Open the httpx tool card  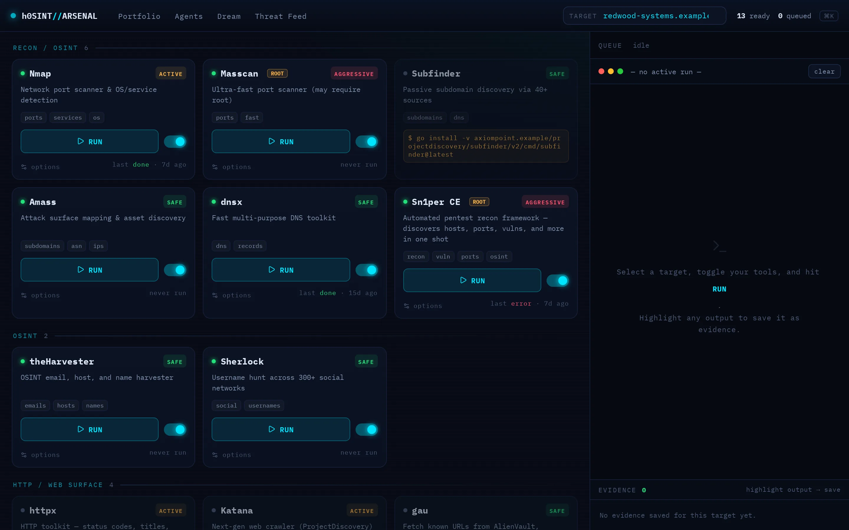coord(103,513)
